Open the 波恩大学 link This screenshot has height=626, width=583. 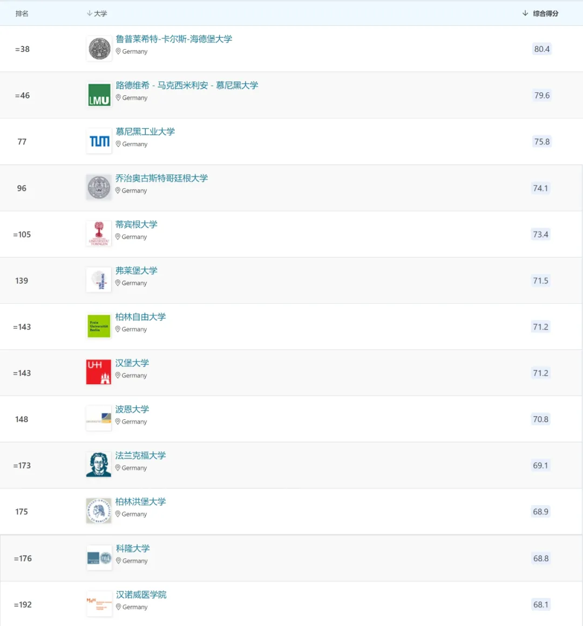point(132,409)
